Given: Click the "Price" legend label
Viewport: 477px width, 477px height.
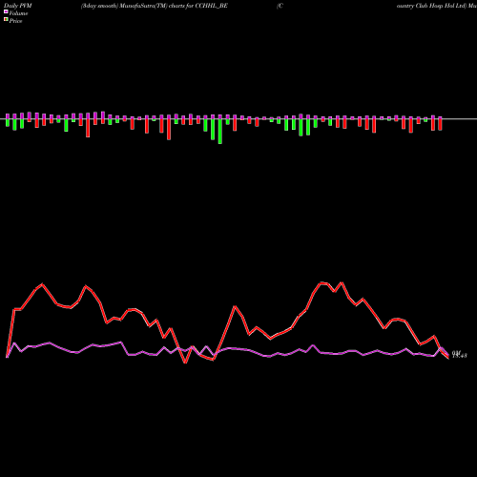Looking at the screenshot, I should (15, 21).
